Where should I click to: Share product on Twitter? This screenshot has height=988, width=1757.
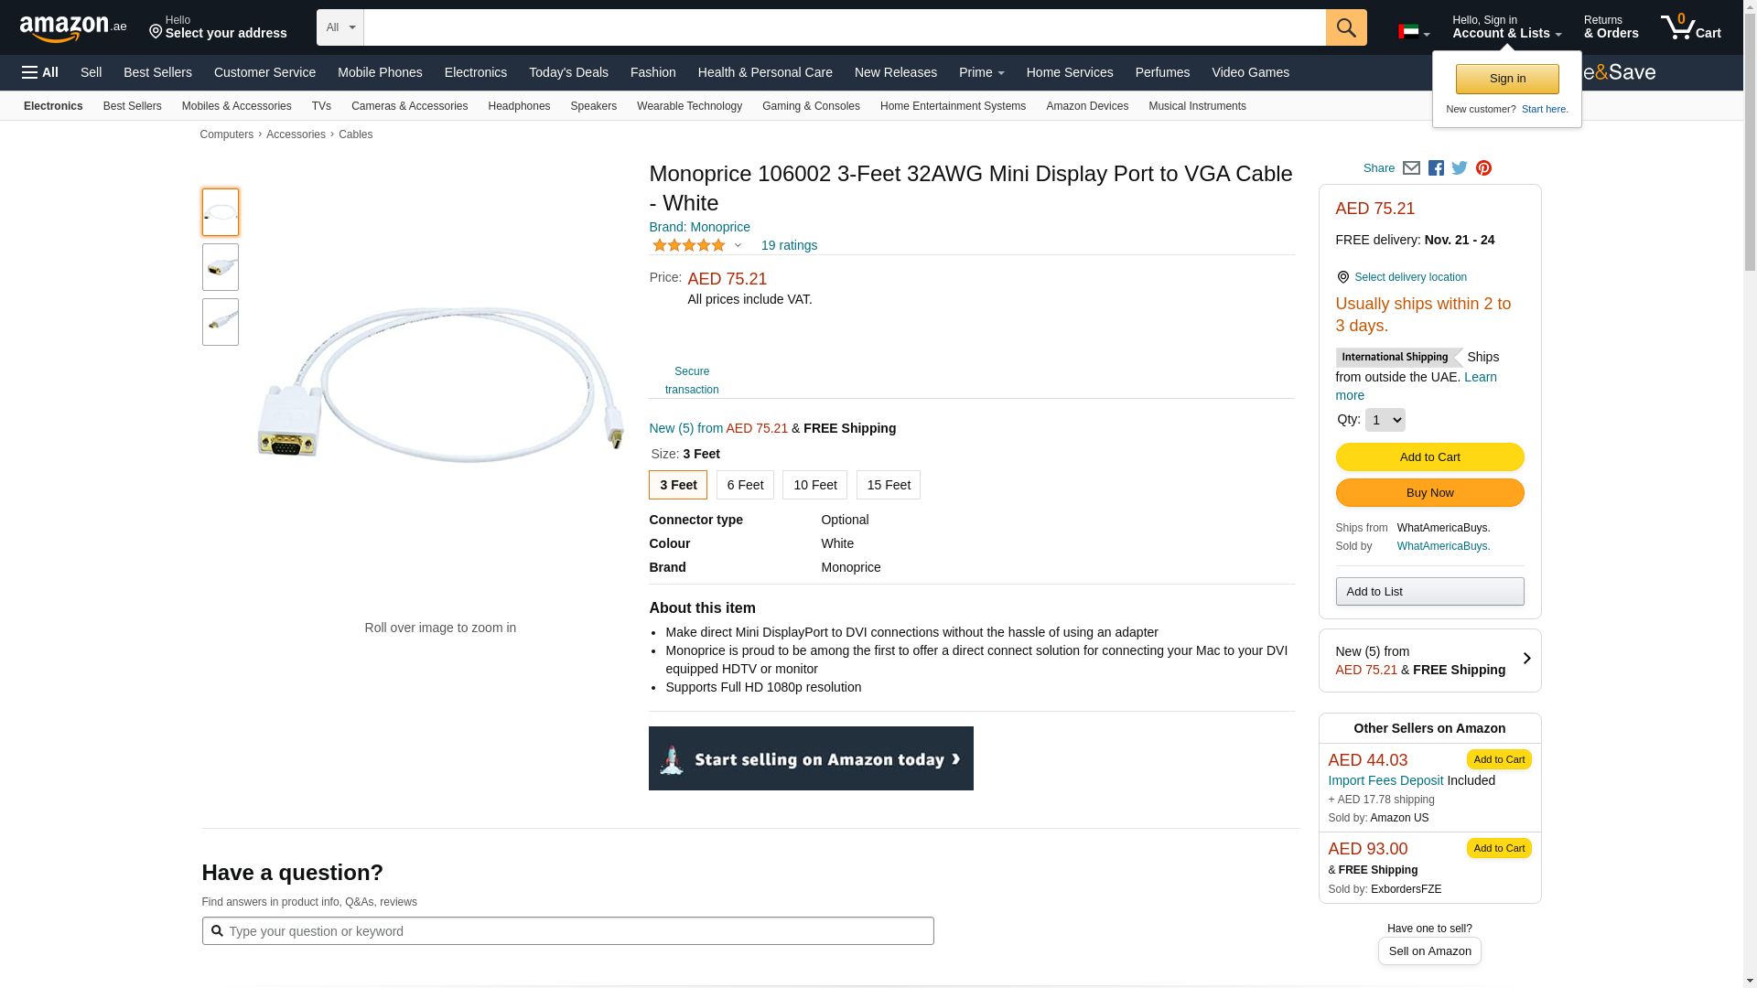pos(1460,168)
